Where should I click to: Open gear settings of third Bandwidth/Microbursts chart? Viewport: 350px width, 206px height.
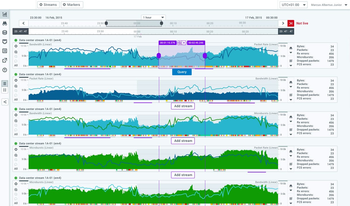pyautogui.click(x=16, y=115)
